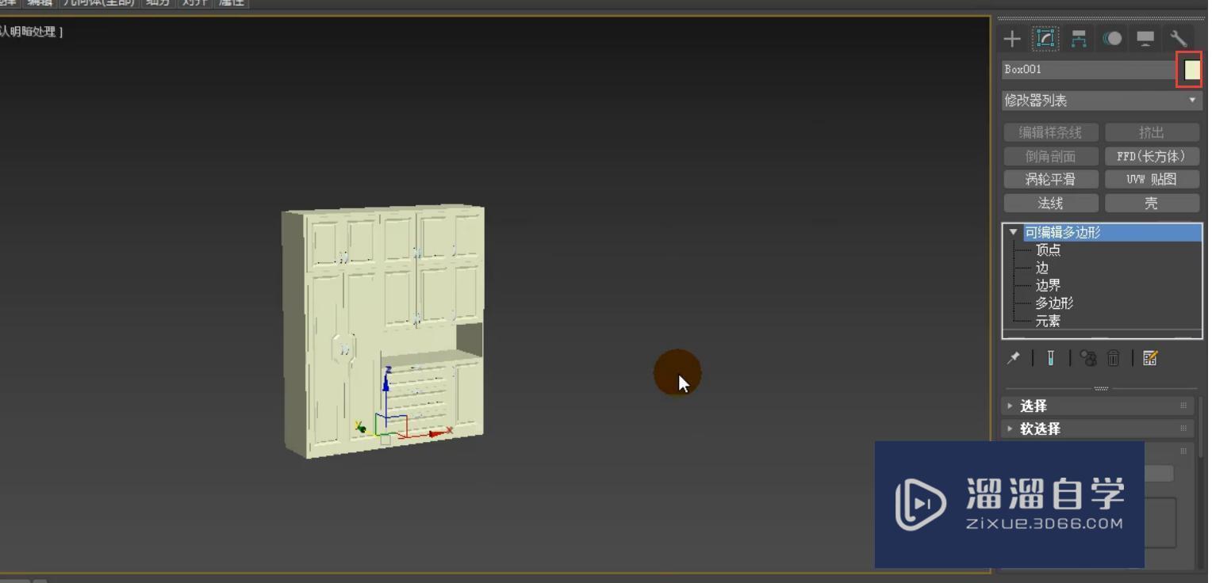Apply the UVW 贴图 modifier
The height and width of the screenshot is (583, 1212).
(x=1151, y=180)
